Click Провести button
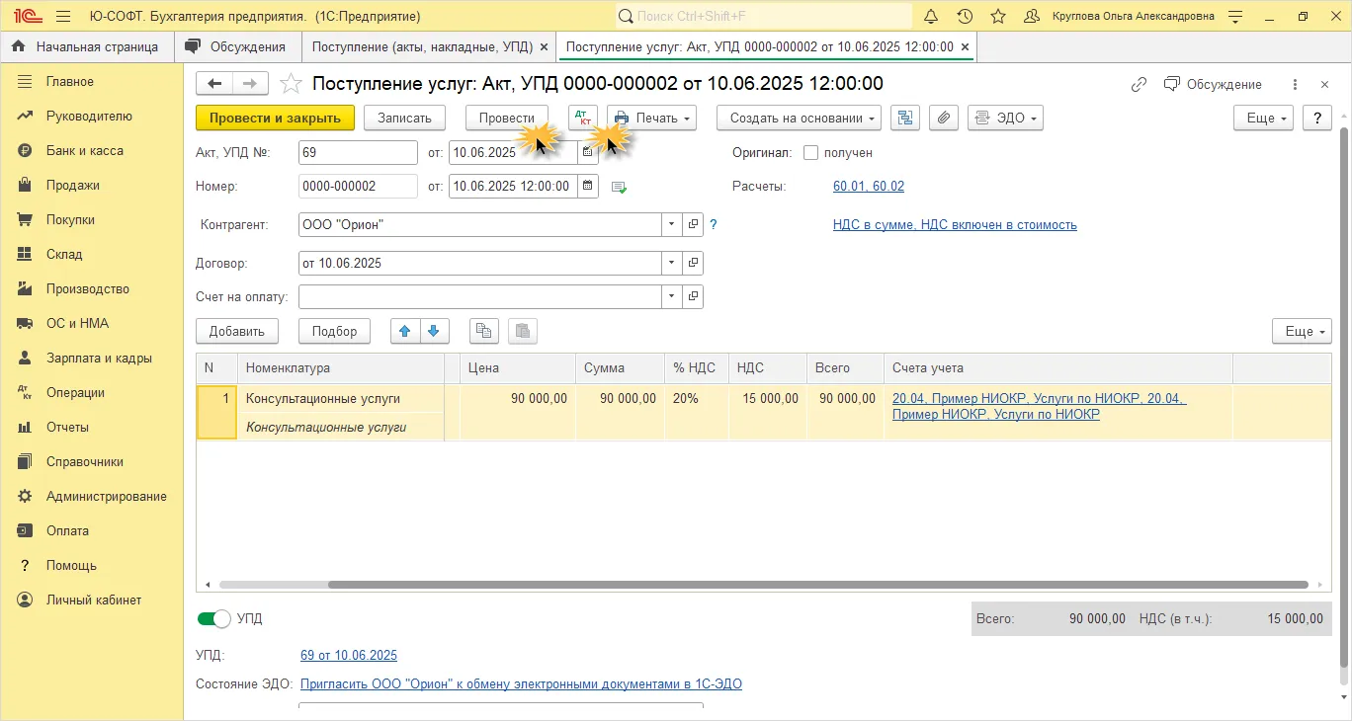This screenshot has height=721, width=1352. (507, 118)
